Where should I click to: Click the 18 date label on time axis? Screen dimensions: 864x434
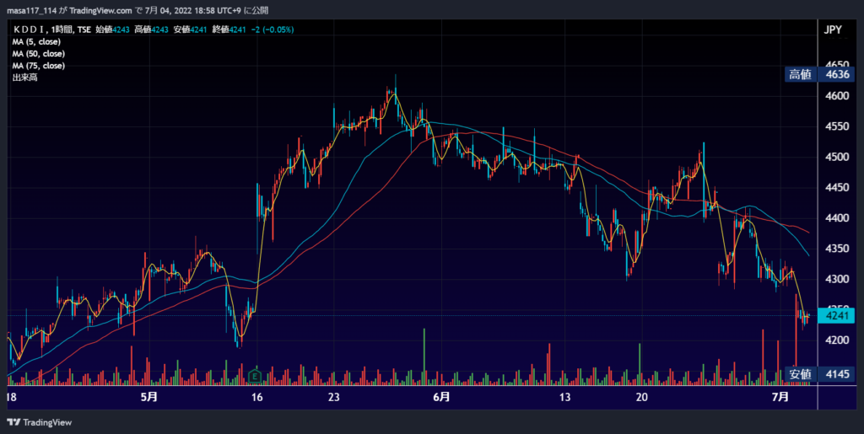[x=10, y=397]
